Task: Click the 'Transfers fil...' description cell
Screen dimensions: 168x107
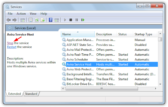Action: [105, 74]
